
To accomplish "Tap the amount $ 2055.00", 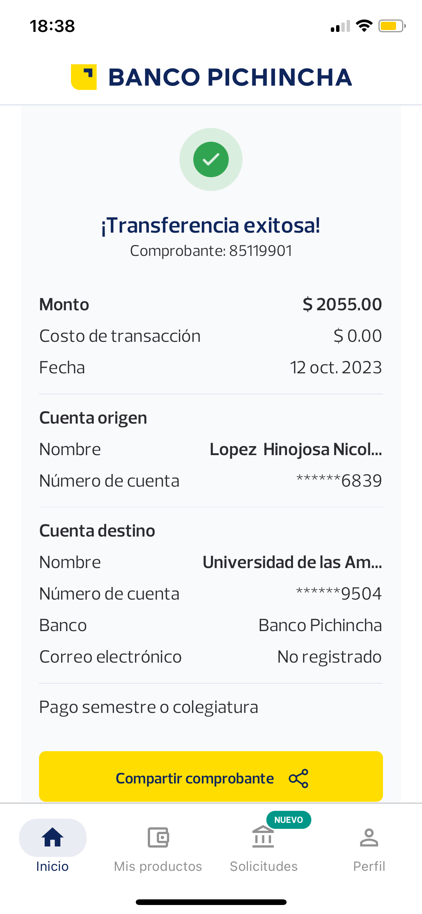I will tap(342, 304).
